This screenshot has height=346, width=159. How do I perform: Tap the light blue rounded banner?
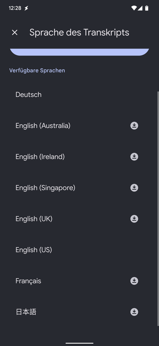pyautogui.click(x=80, y=52)
